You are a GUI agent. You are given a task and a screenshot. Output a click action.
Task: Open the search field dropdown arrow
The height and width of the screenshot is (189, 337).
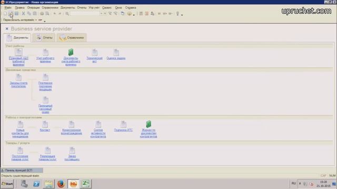[101, 14]
